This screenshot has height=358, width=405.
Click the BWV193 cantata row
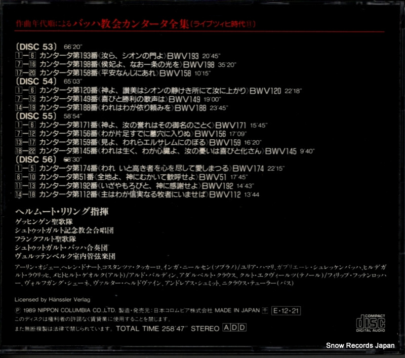click(118, 56)
